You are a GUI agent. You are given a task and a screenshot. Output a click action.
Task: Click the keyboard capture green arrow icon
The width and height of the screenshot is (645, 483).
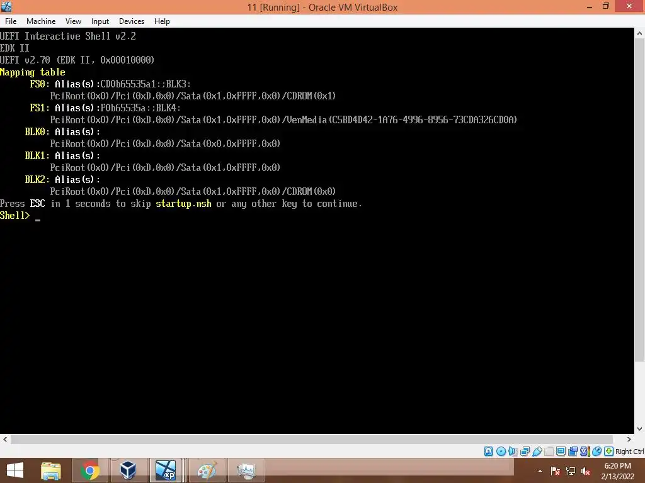click(x=609, y=452)
